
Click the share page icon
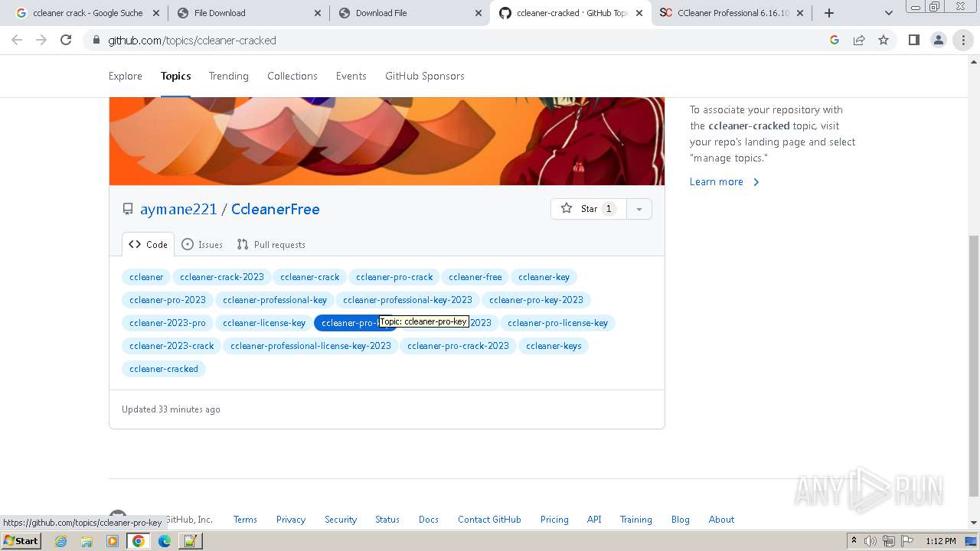(859, 40)
